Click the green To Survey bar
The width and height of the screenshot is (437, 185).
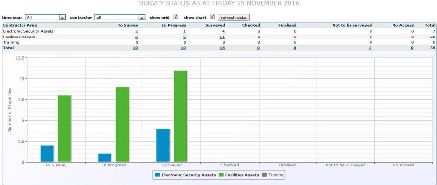[x=65, y=129]
